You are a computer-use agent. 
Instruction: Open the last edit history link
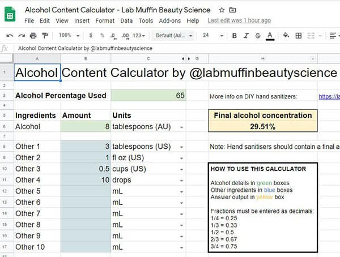[239, 20]
